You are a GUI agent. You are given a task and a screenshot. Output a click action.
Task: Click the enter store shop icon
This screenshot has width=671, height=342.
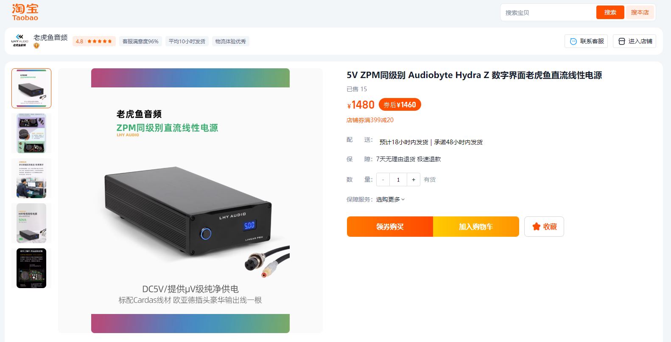coord(622,41)
